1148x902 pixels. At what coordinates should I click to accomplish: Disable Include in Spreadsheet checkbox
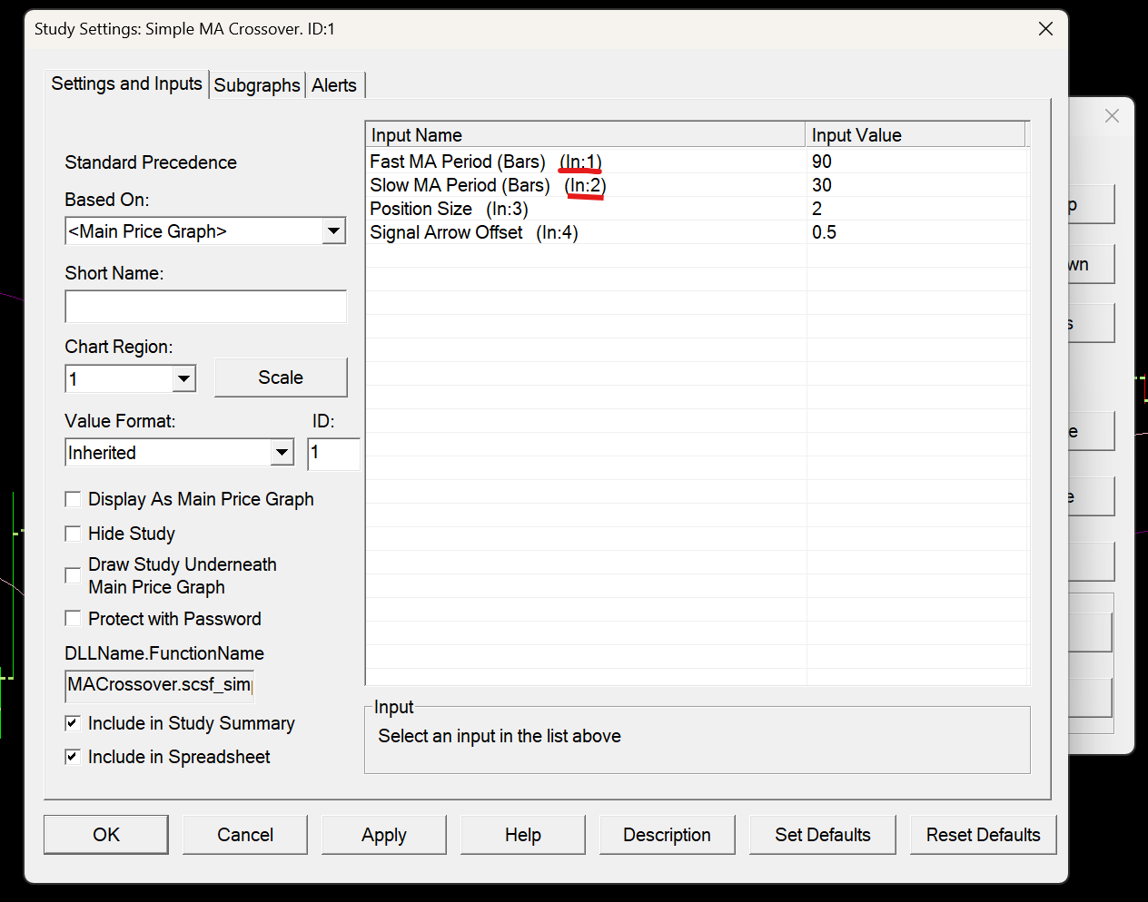(74, 757)
